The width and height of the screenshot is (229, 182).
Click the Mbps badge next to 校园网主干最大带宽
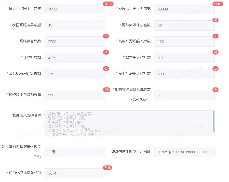coord(218,4)
